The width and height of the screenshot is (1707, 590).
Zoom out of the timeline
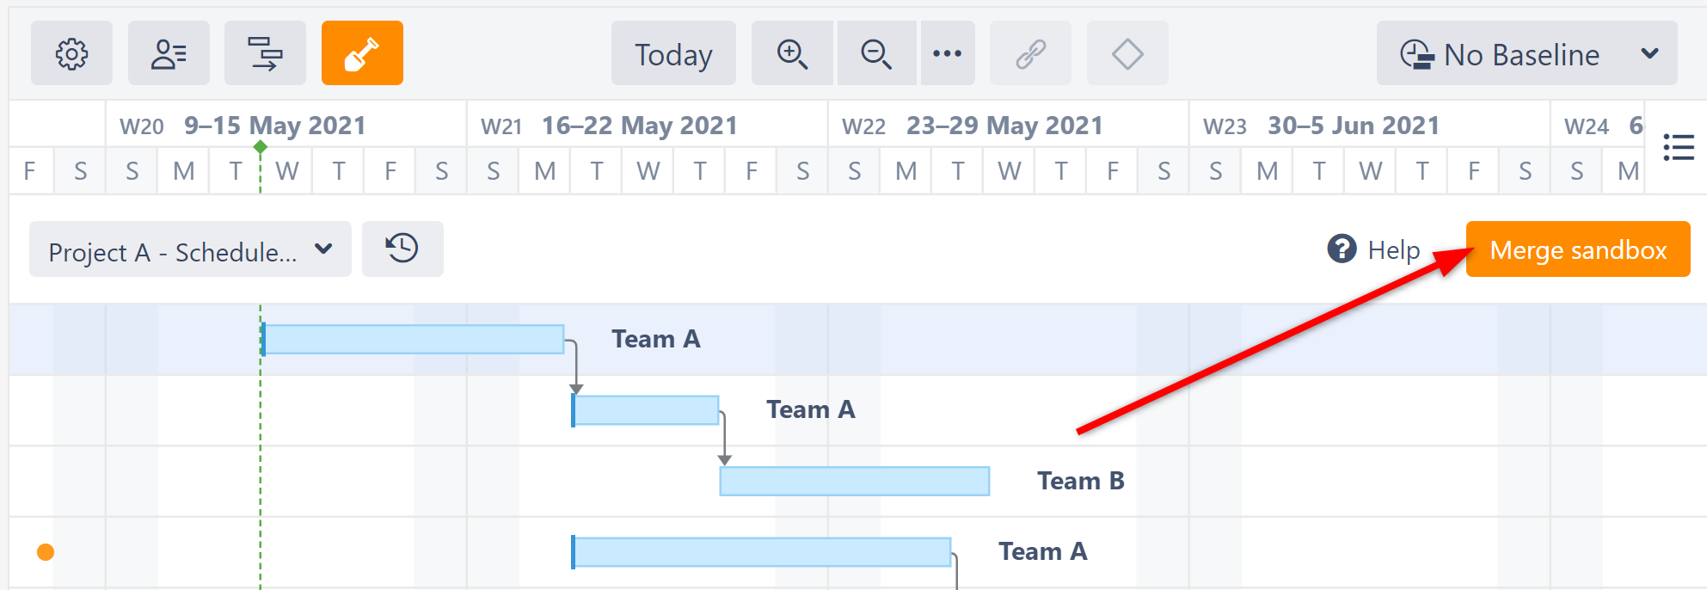pos(876,53)
